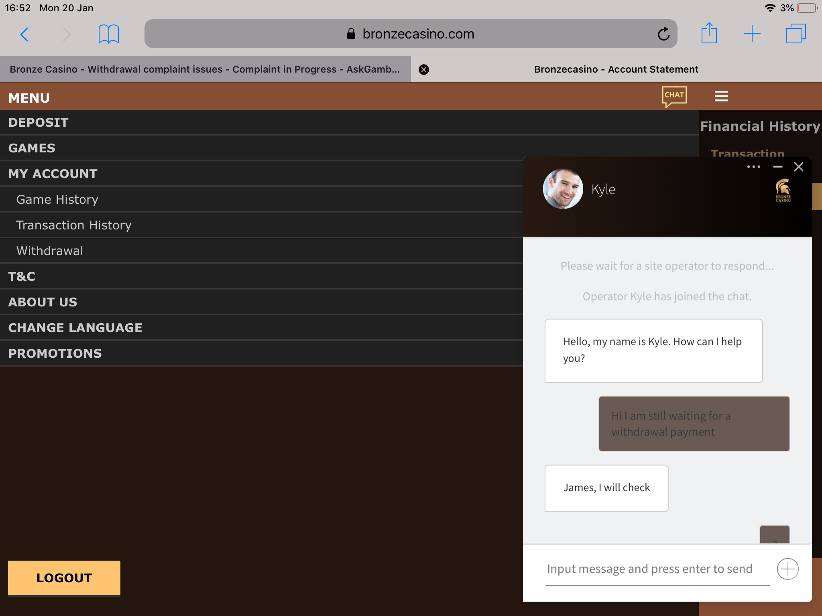Click the battery indicator in status bar
The height and width of the screenshot is (616, 822).
[807, 8]
